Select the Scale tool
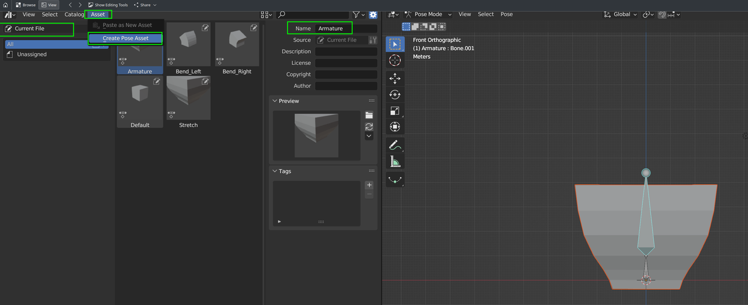Image resolution: width=748 pixels, height=305 pixels. point(394,111)
